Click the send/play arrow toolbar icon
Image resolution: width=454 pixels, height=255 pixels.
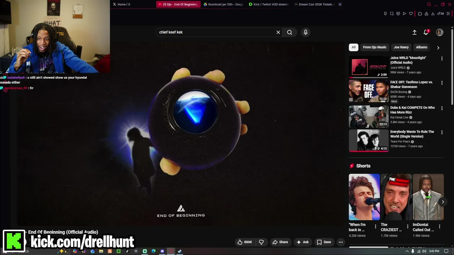pos(404,14)
